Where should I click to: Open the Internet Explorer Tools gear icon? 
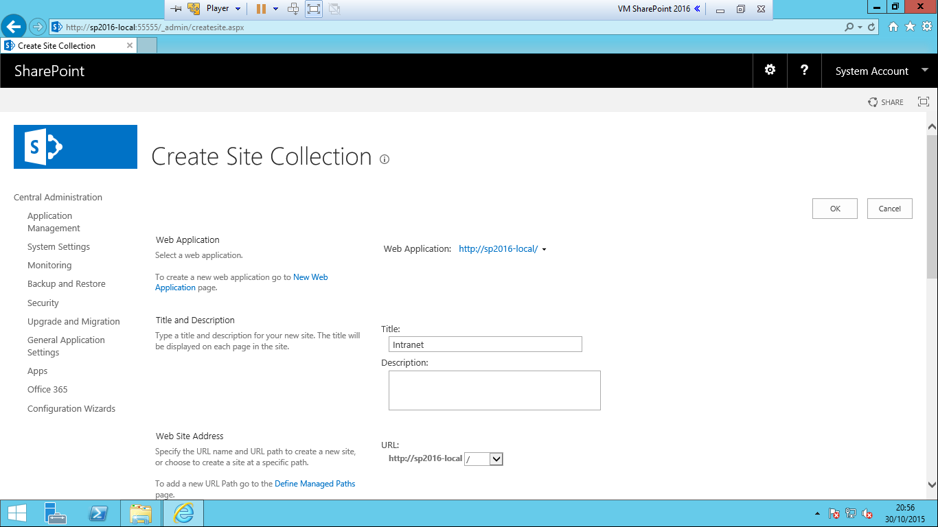927,27
